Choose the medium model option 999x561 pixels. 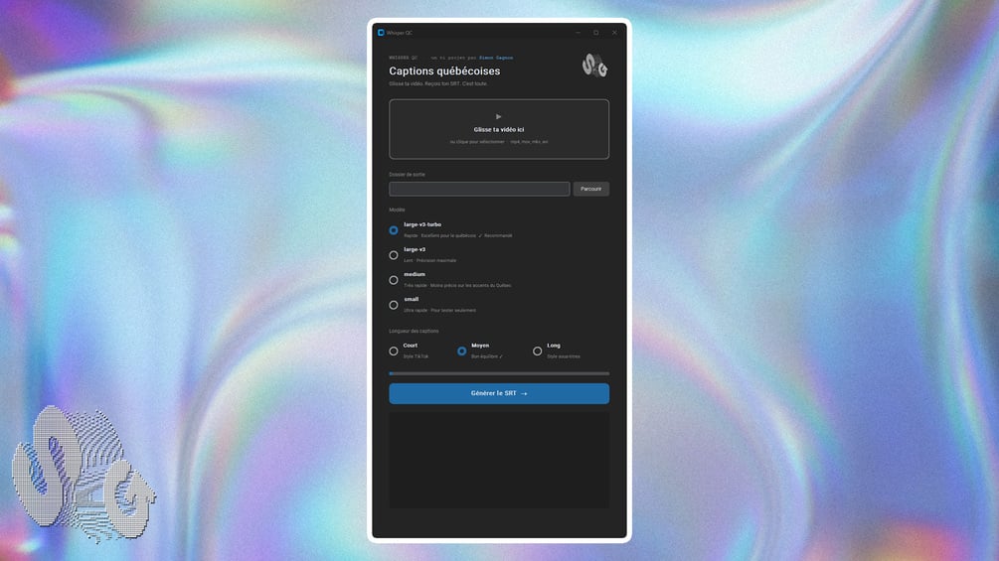point(393,280)
